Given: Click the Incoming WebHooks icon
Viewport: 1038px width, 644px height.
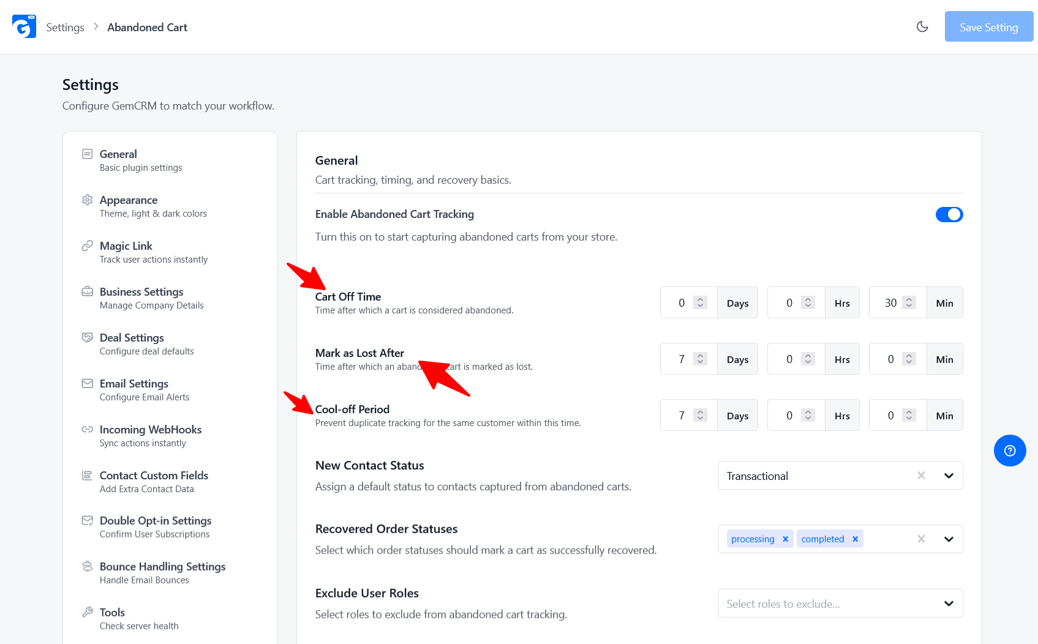Looking at the screenshot, I should (x=88, y=429).
